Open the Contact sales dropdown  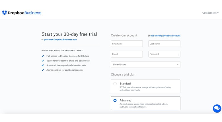point(210,13)
